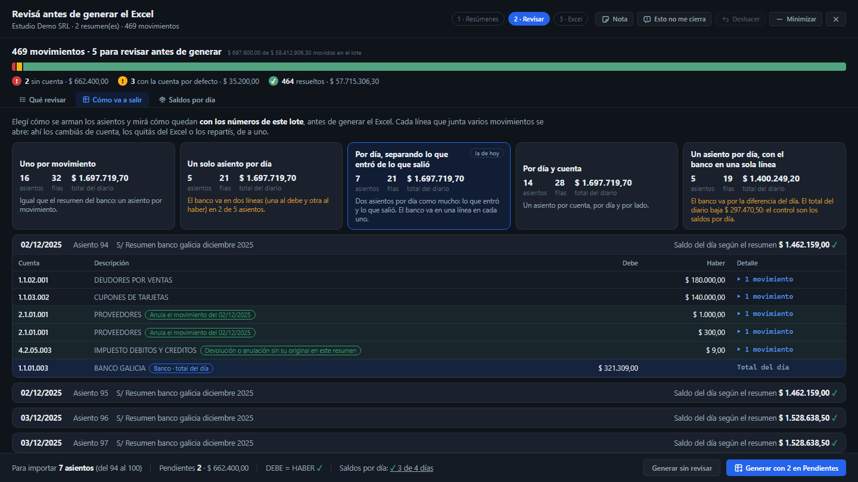Go to step '3 · Excel'
858x482 pixels.
pos(571,19)
